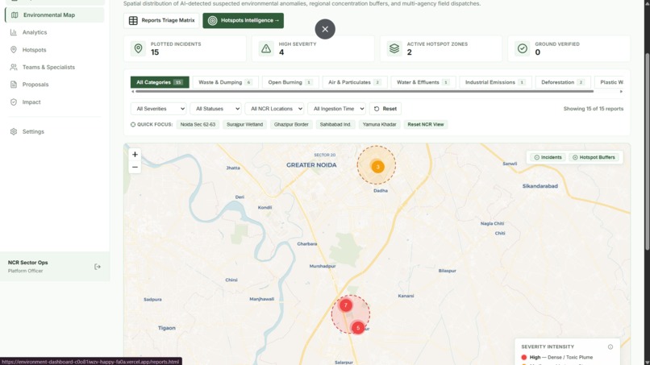The height and width of the screenshot is (365, 650).
Task: Click the Reports Triage Matrix table icon
Action: 133,20
